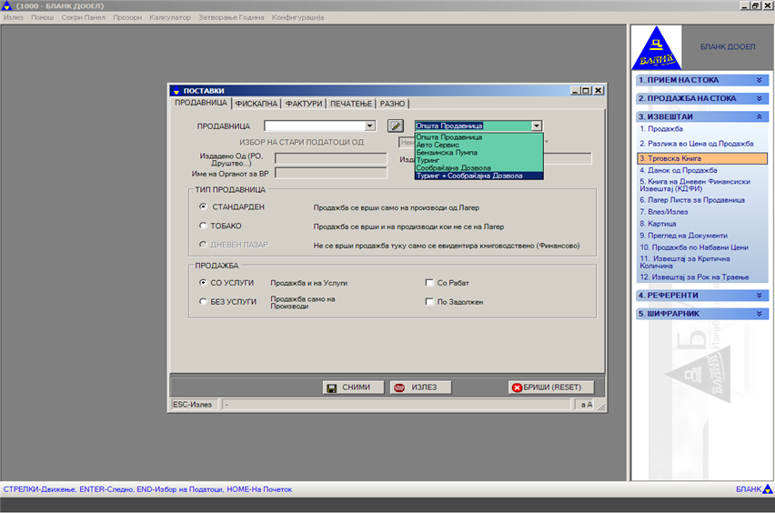Expand the 1. ПРИЕМ НА СТОКА section

(x=758, y=80)
